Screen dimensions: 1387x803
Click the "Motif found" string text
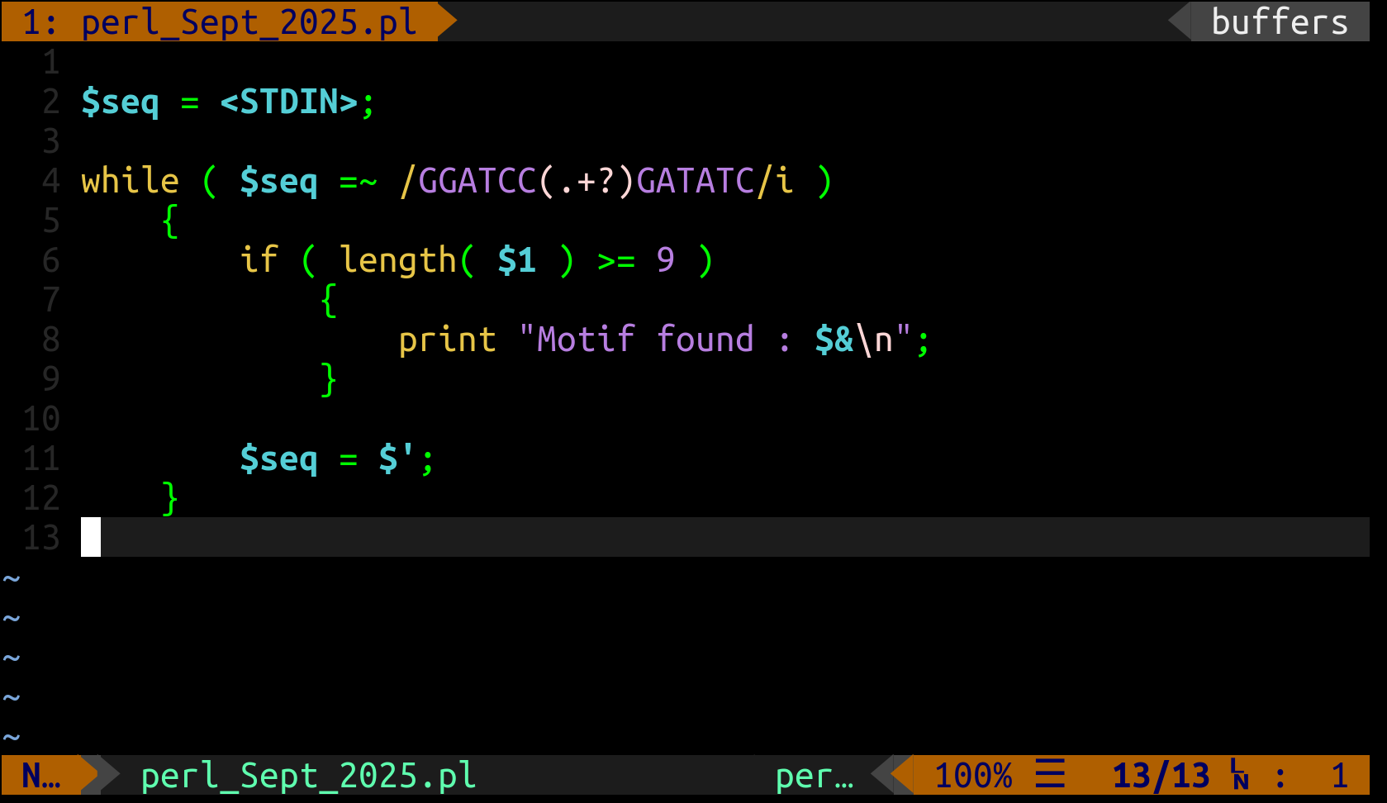coord(644,340)
